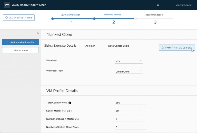Open the Workload Type dropdown showing Linked Clone
Image resolution: width=197 pixels, height=133 pixels.
129,71
